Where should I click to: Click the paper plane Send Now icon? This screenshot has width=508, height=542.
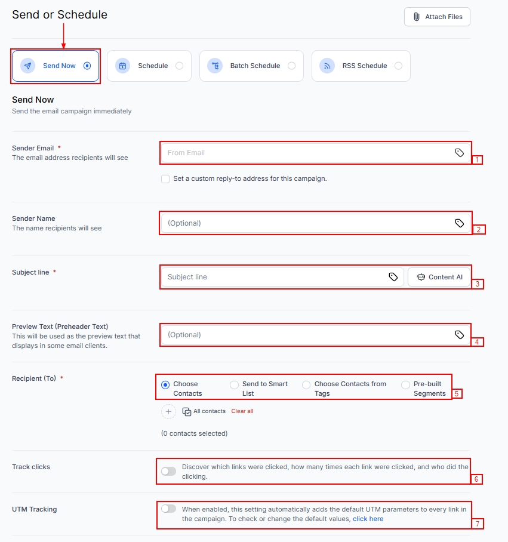coord(27,66)
